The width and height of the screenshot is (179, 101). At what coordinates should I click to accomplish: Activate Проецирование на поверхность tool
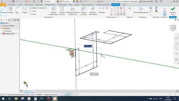point(72,11)
